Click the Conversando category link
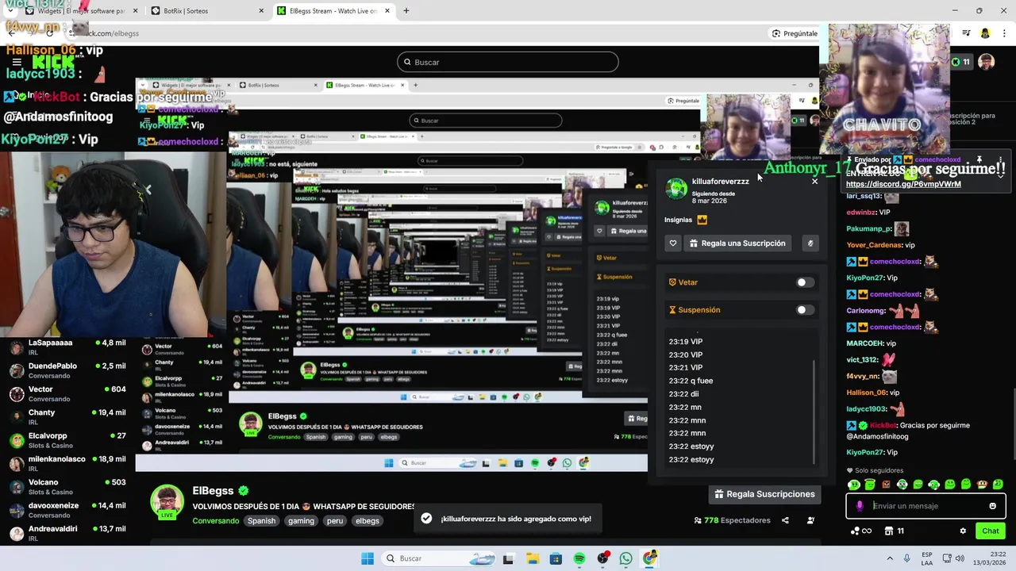1016x571 pixels. [x=215, y=521]
